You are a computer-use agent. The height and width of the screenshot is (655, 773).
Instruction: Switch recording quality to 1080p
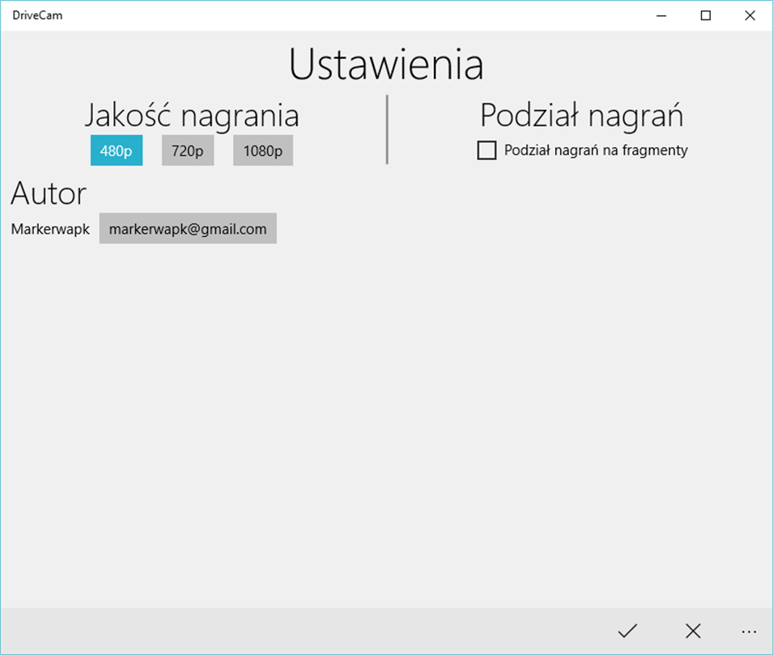tap(263, 150)
